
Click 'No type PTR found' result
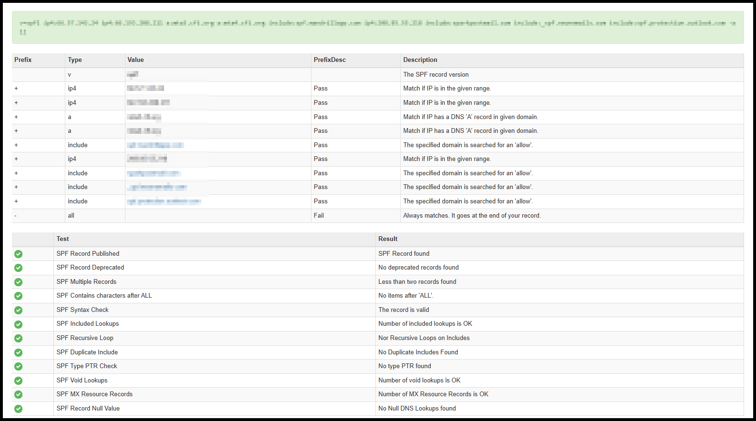(404, 366)
